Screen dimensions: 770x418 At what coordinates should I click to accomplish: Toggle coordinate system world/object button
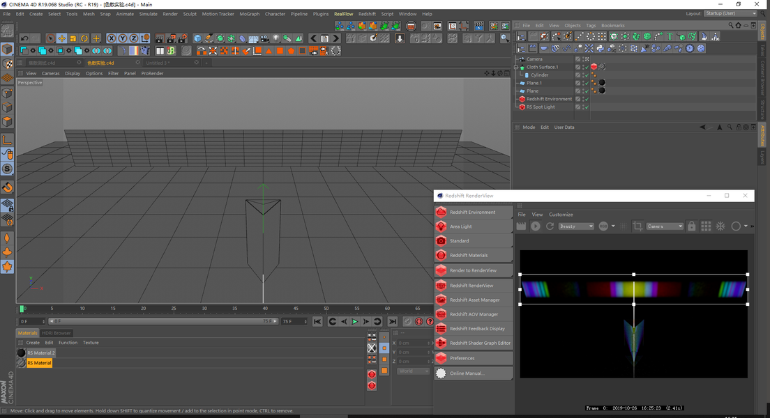pos(145,38)
